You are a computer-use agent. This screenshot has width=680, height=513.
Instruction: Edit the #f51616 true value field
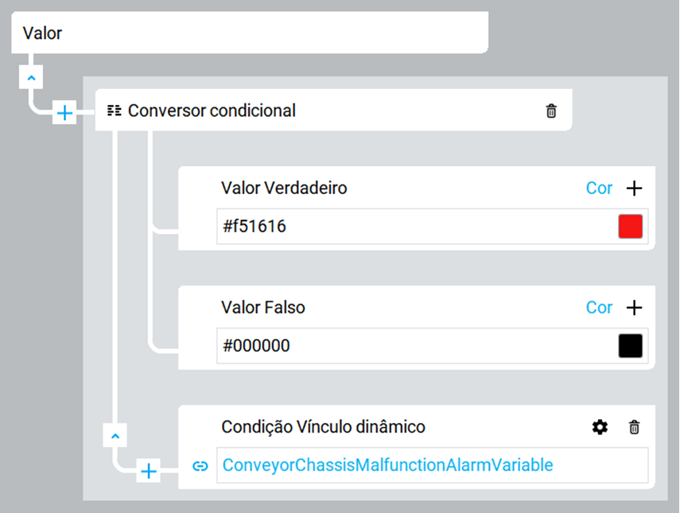tap(414, 227)
